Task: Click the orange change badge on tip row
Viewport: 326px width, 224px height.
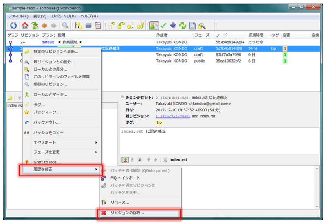Action: (x=285, y=48)
